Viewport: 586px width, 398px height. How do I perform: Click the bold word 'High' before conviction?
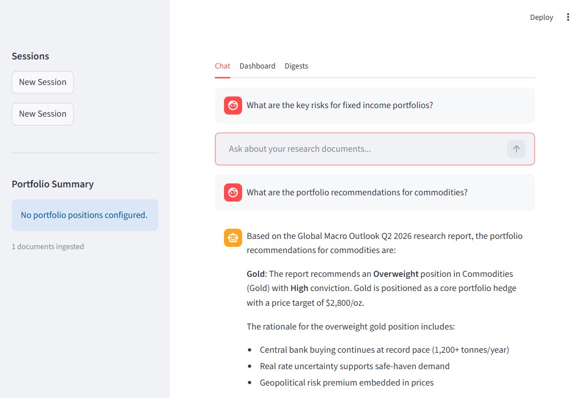point(299,288)
